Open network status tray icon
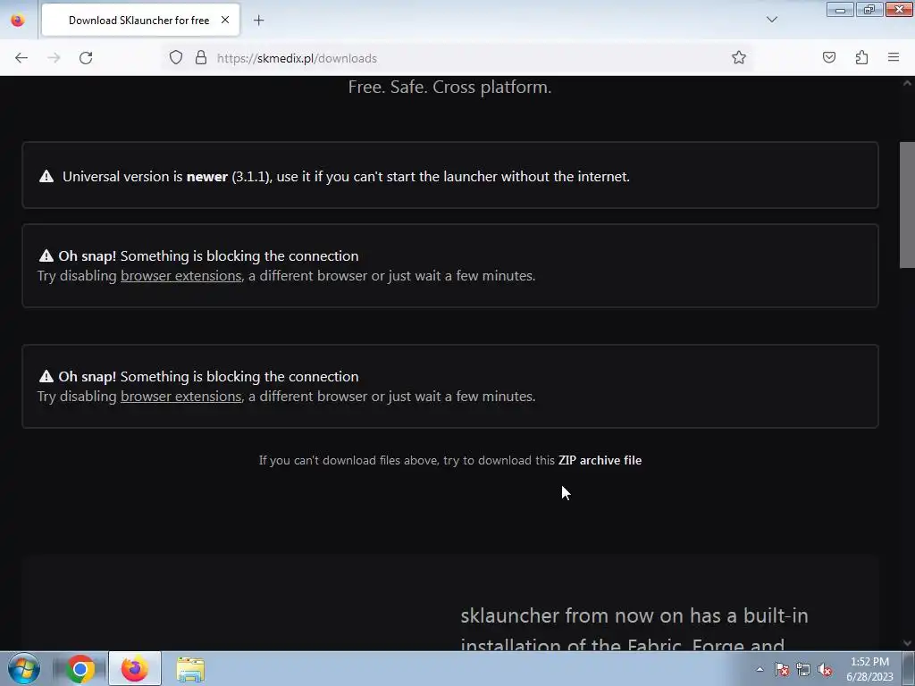This screenshot has width=915, height=686. 803,669
